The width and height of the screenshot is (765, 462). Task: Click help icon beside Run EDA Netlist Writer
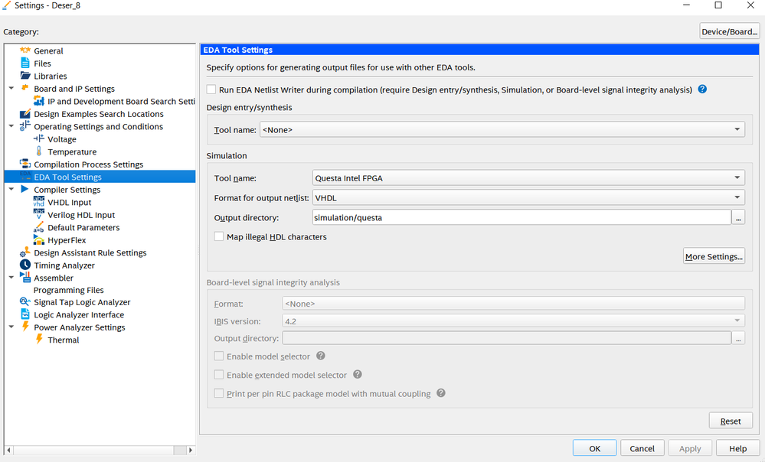[702, 89]
